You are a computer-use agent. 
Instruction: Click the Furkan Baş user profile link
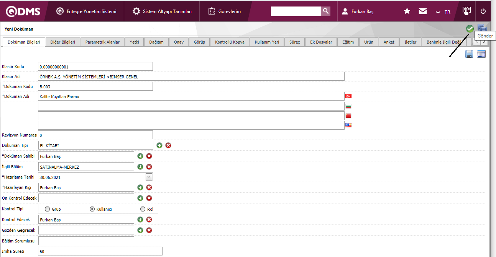point(362,11)
